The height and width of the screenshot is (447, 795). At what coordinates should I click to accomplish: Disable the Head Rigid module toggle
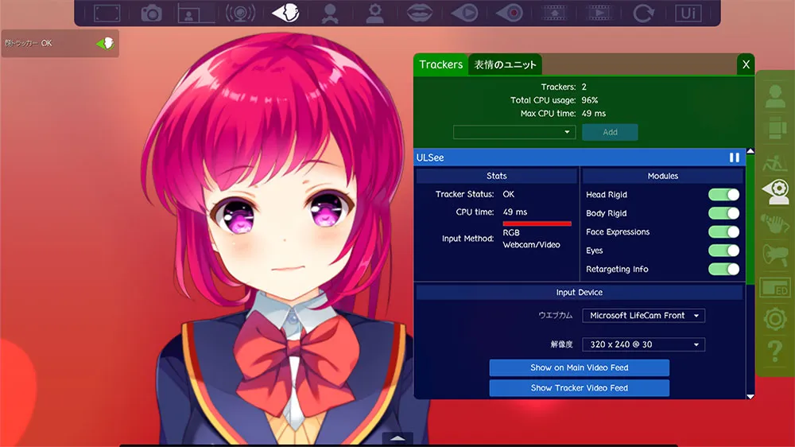[x=723, y=195]
